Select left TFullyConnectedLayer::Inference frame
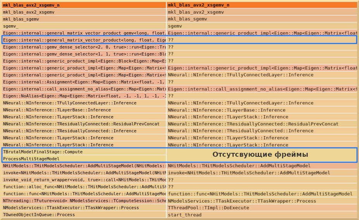Screen dimensions: 359x220 pyautogui.click(x=84, y=103)
